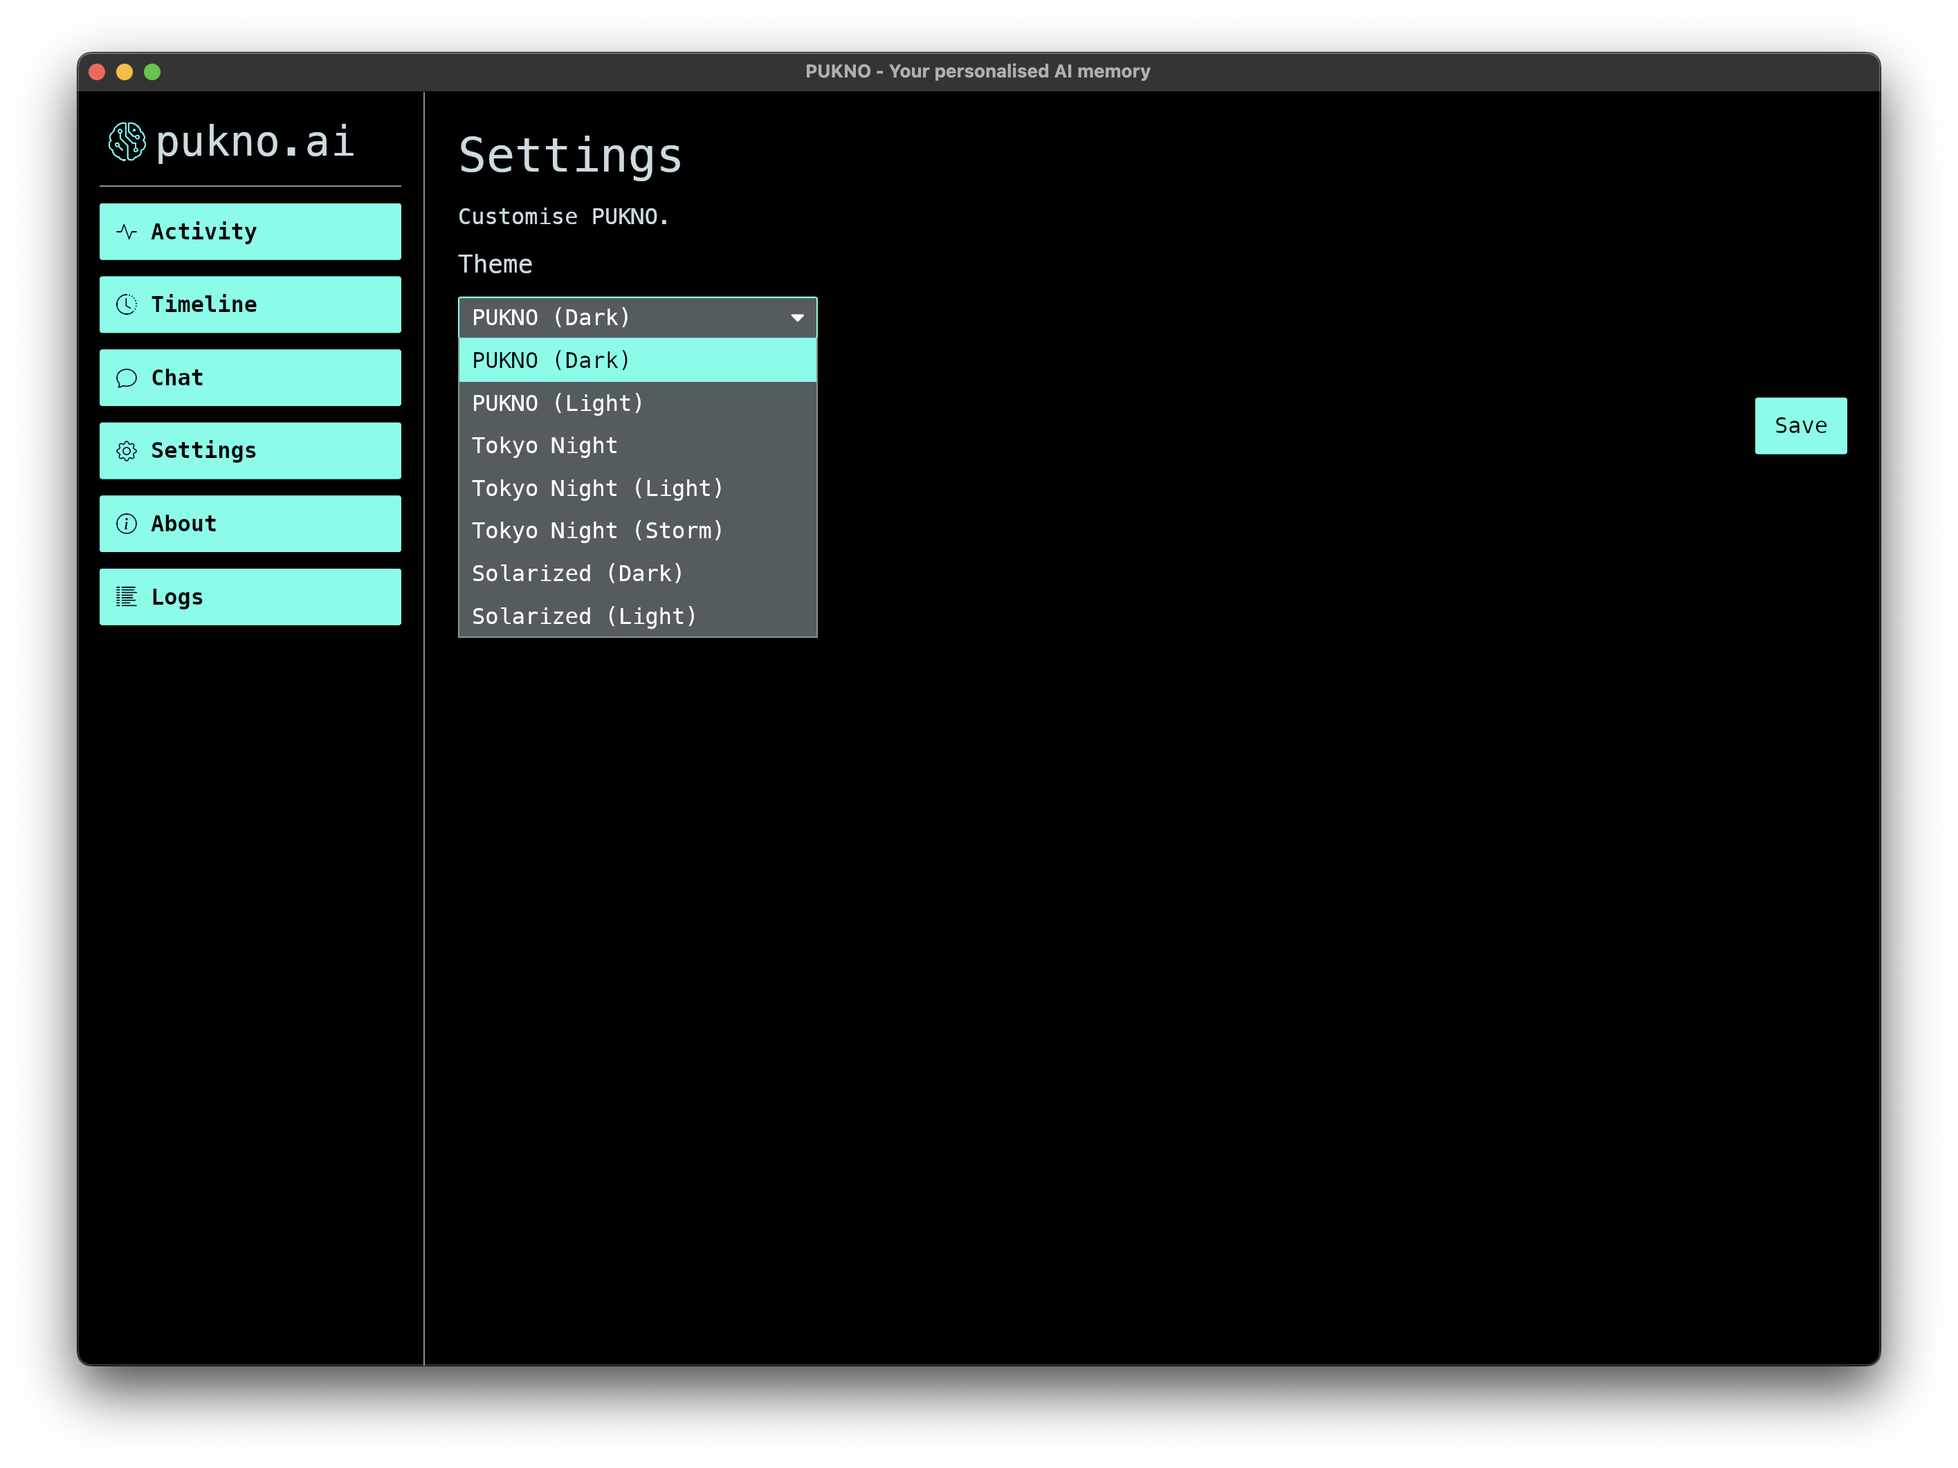Collapse the Theme dropdown via its arrow
Image resolution: width=1958 pixels, height=1468 pixels.
click(796, 318)
